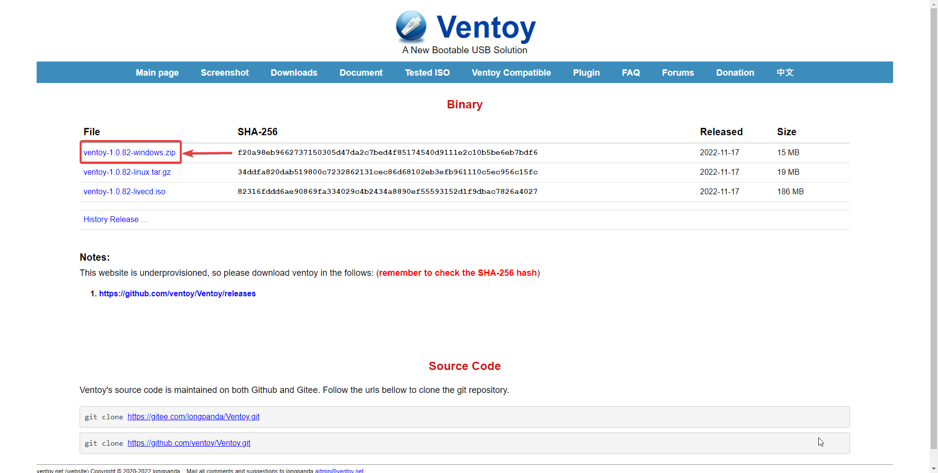This screenshot has height=473, width=938.
Task: Click the livecd iso SHA-256 hash
Action: tap(387, 192)
